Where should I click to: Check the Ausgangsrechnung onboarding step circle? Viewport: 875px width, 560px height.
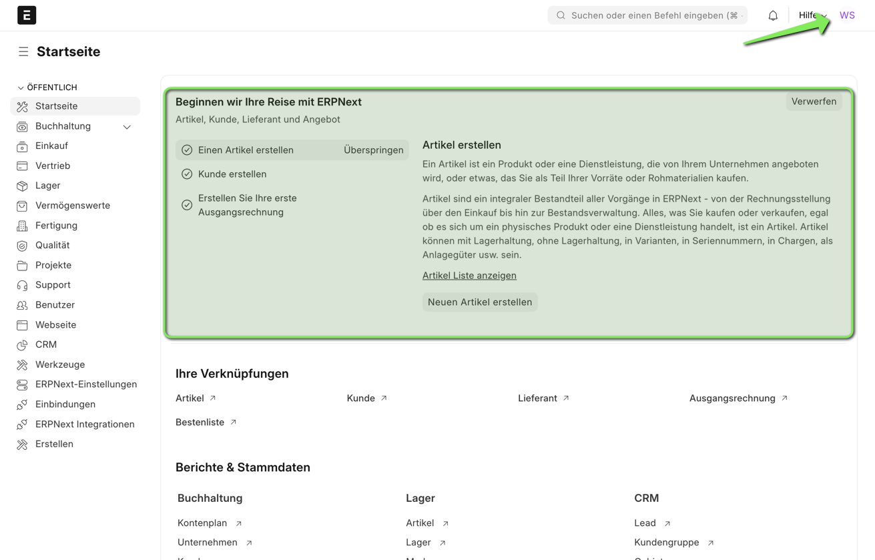point(187,205)
